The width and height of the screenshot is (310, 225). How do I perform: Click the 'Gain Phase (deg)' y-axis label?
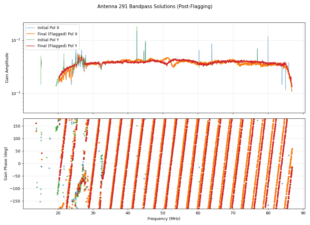pos(6,163)
